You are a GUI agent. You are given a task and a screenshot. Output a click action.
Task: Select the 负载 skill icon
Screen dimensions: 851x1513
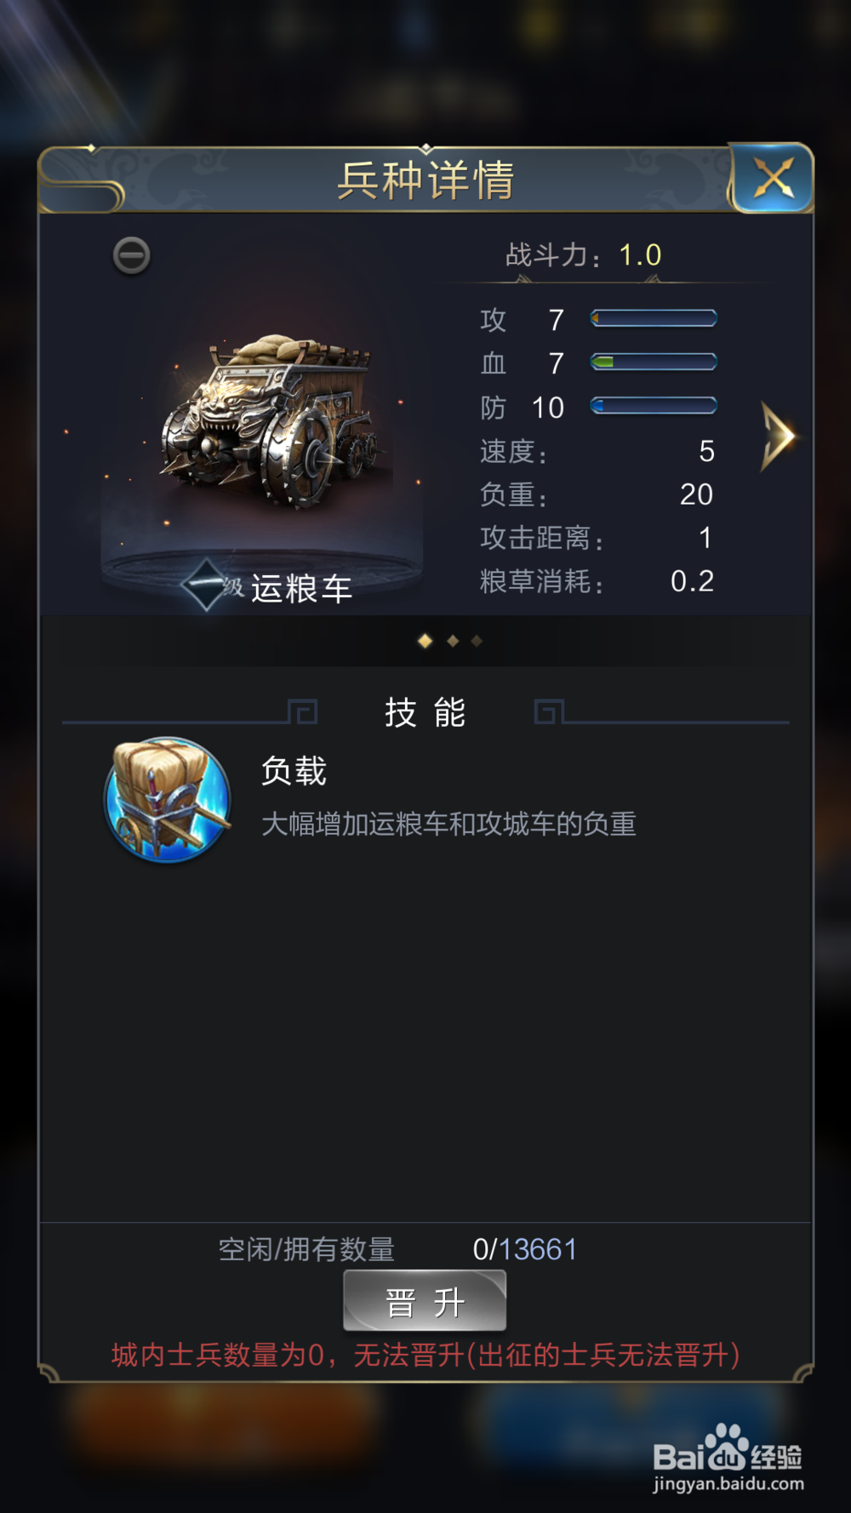[168, 799]
